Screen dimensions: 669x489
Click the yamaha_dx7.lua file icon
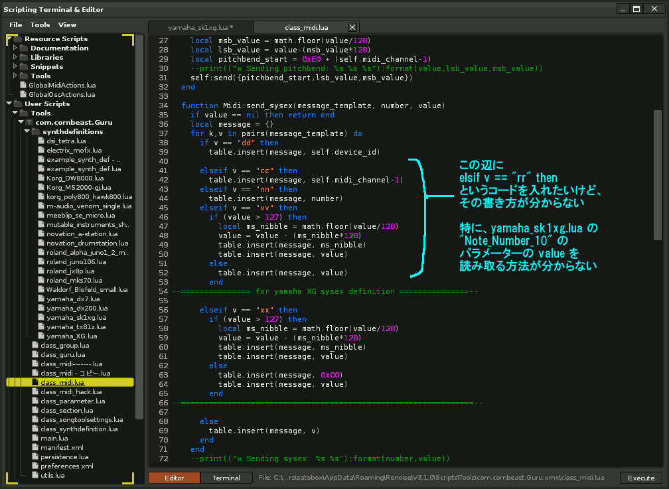(41, 299)
